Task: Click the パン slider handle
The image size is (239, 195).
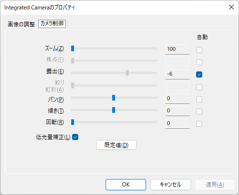Action: 114,98
